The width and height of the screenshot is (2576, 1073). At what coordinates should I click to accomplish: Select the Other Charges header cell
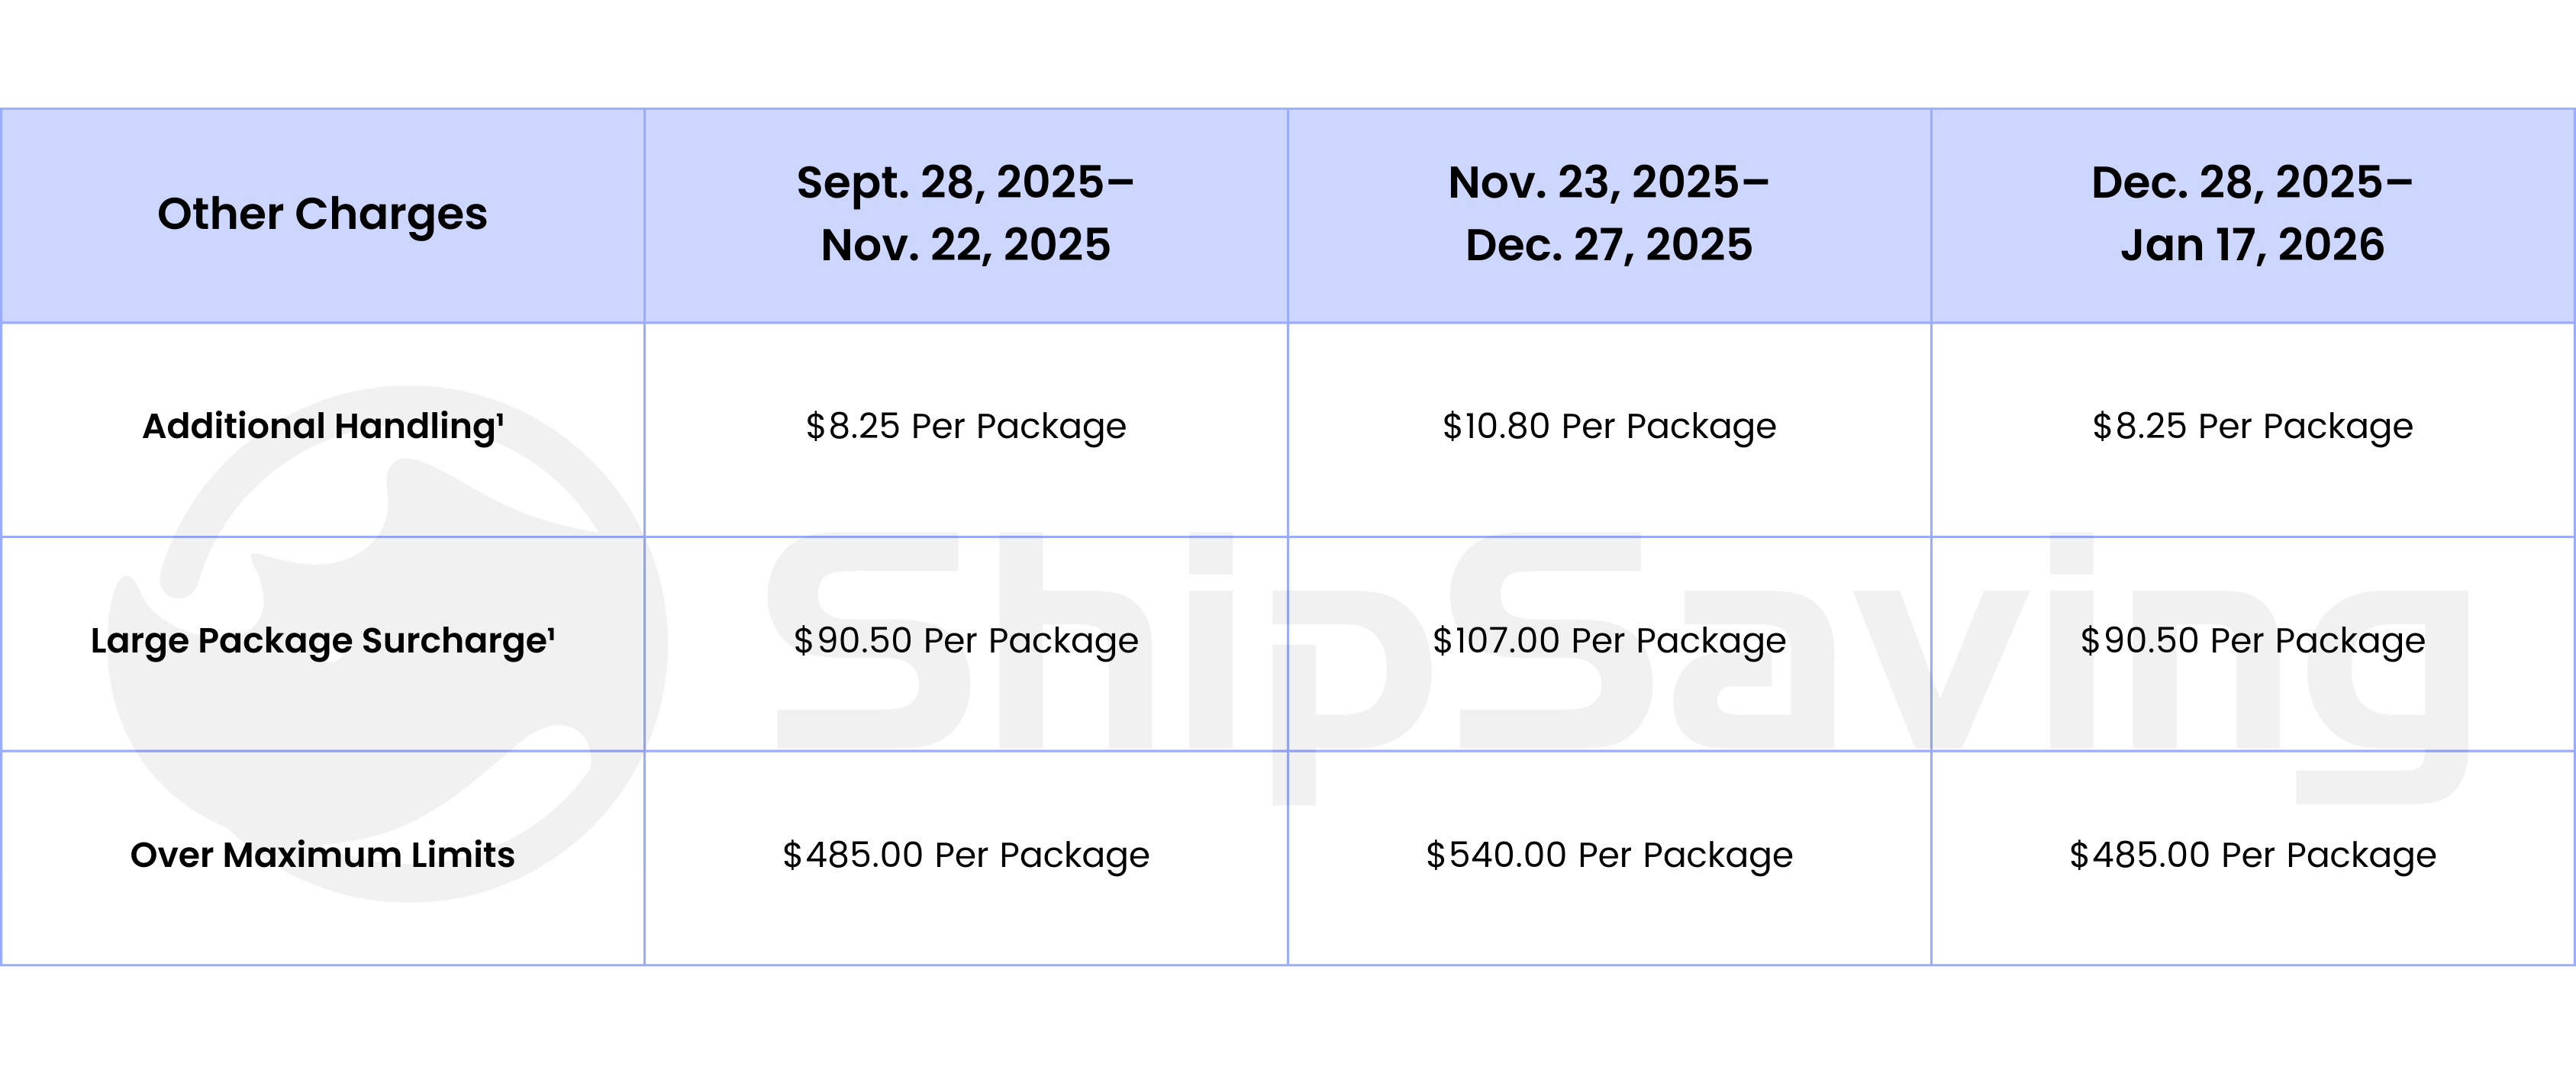pos(322,214)
